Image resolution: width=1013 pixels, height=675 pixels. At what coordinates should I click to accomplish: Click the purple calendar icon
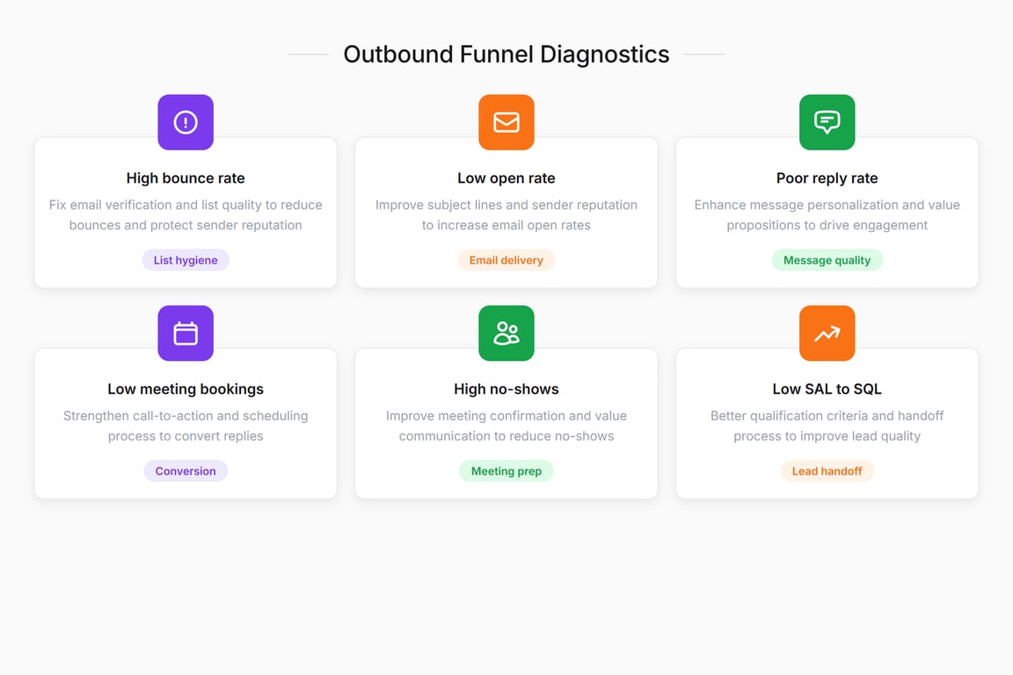coord(186,333)
